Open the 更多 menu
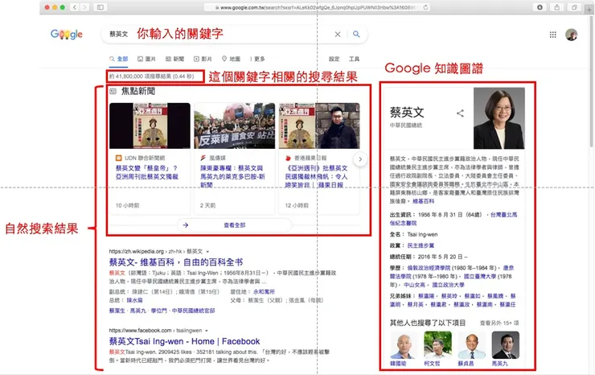 point(257,59)
